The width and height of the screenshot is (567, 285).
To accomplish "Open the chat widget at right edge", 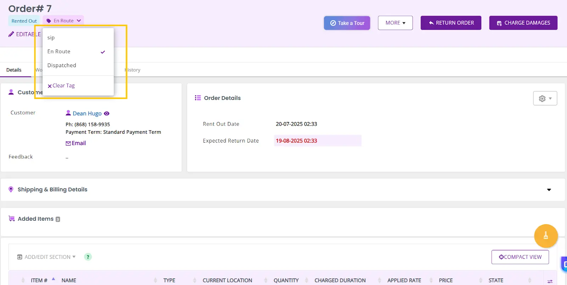I will 564,264.
